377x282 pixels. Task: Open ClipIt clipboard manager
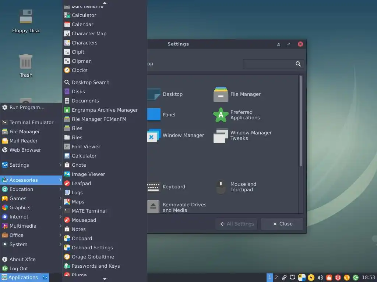click(105, 52)
